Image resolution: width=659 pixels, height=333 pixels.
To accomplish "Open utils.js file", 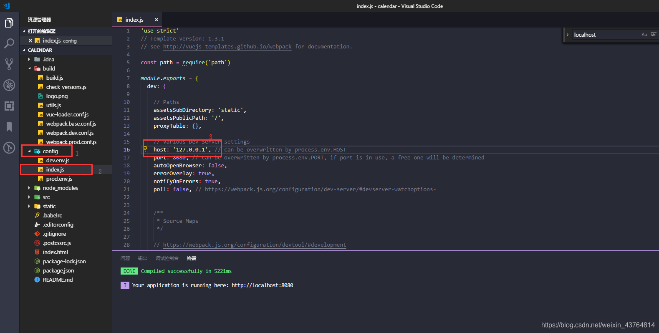I will pyautogui.click(x=53, y=105).
